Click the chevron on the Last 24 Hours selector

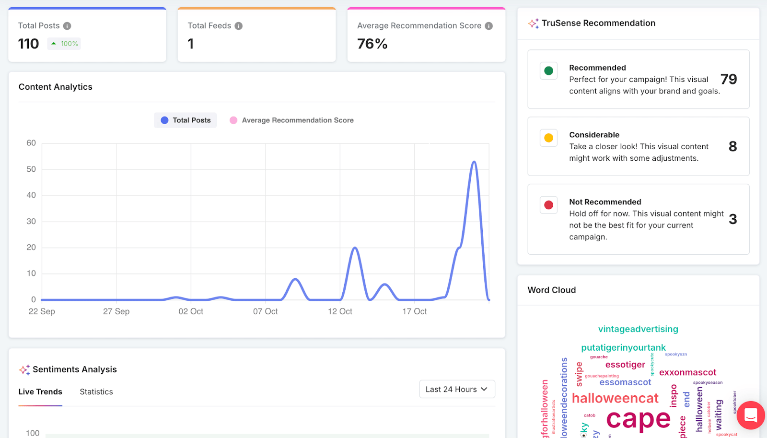tap(485, 389)
